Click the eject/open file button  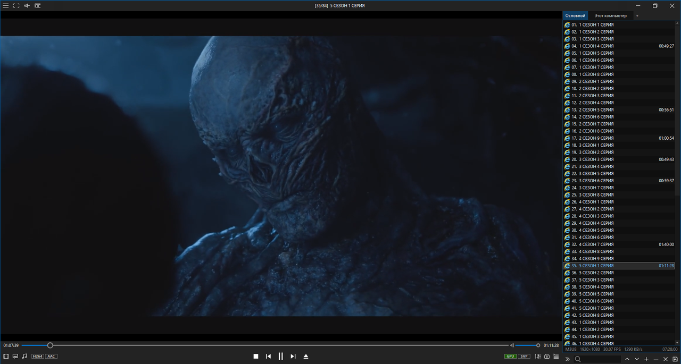click(306, 356)
